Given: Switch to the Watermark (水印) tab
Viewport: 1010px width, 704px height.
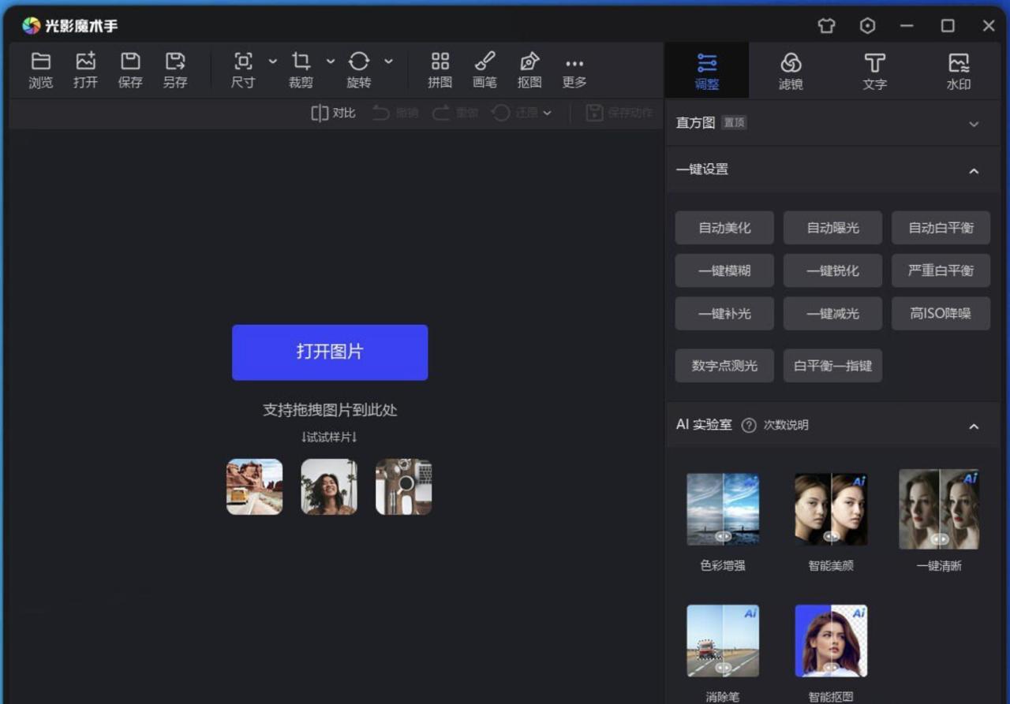Looking at the screenshot, I should (958, 70).
